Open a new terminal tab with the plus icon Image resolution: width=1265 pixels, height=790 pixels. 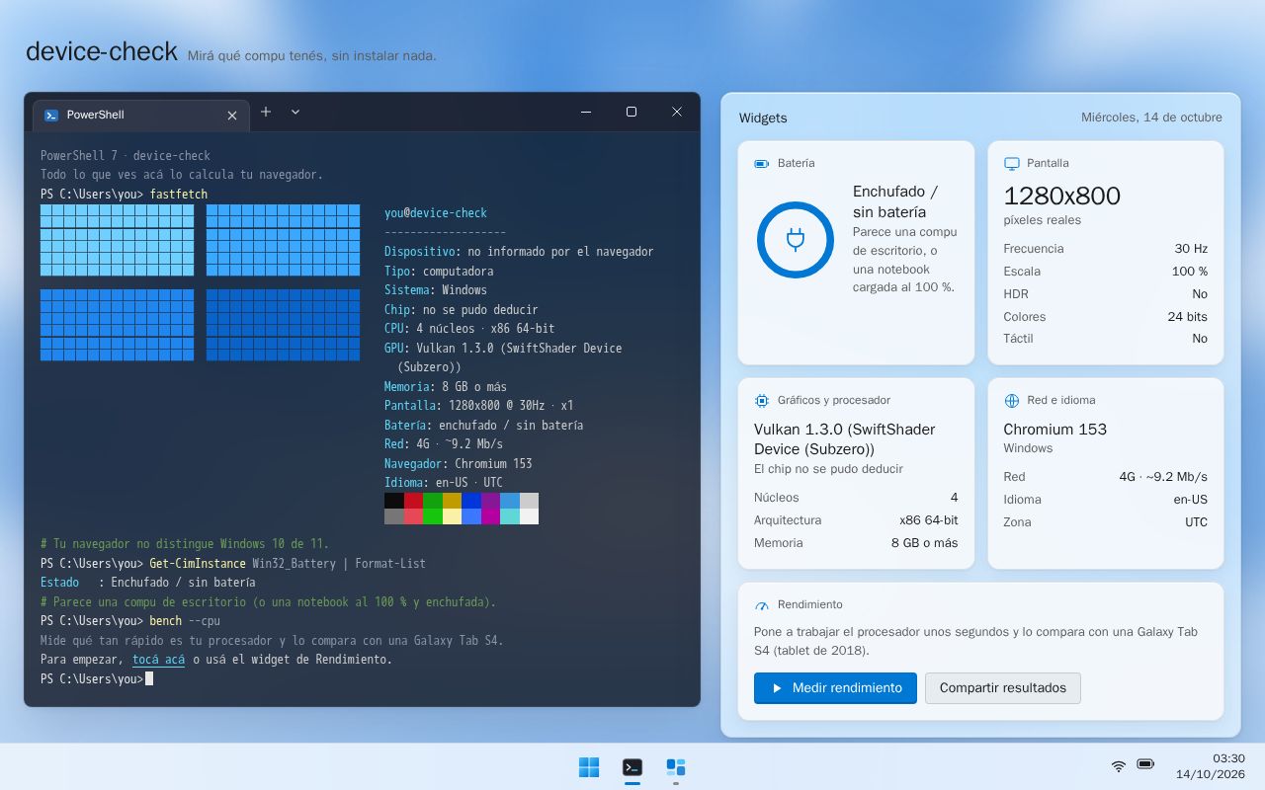tap(266, 113)
